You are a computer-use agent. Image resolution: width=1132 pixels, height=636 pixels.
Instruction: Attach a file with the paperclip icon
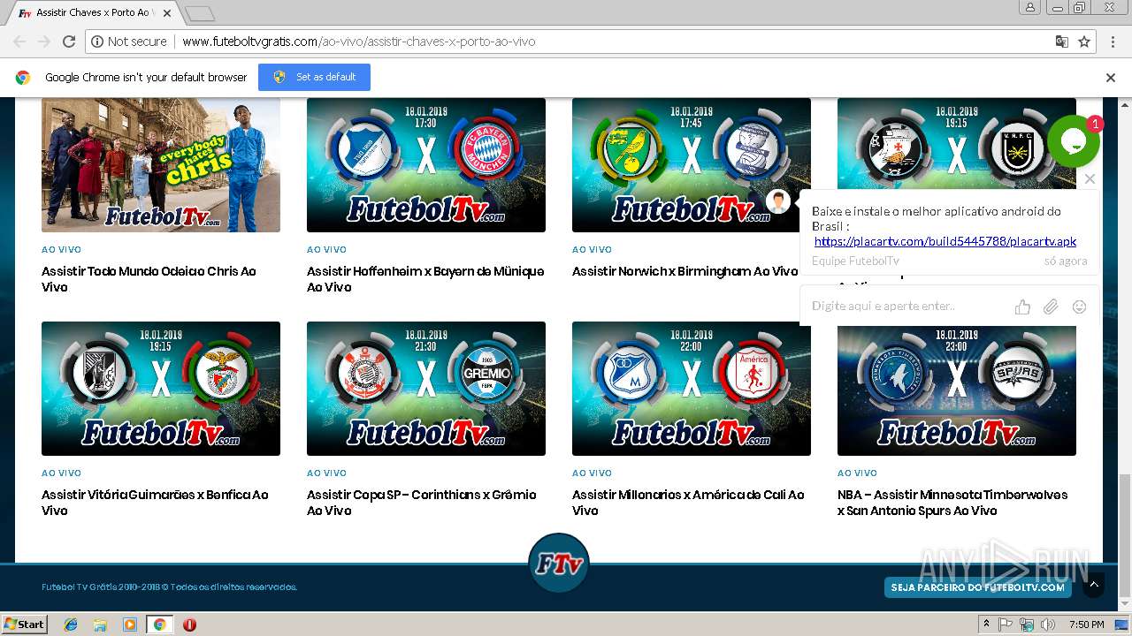[1051, 307]
